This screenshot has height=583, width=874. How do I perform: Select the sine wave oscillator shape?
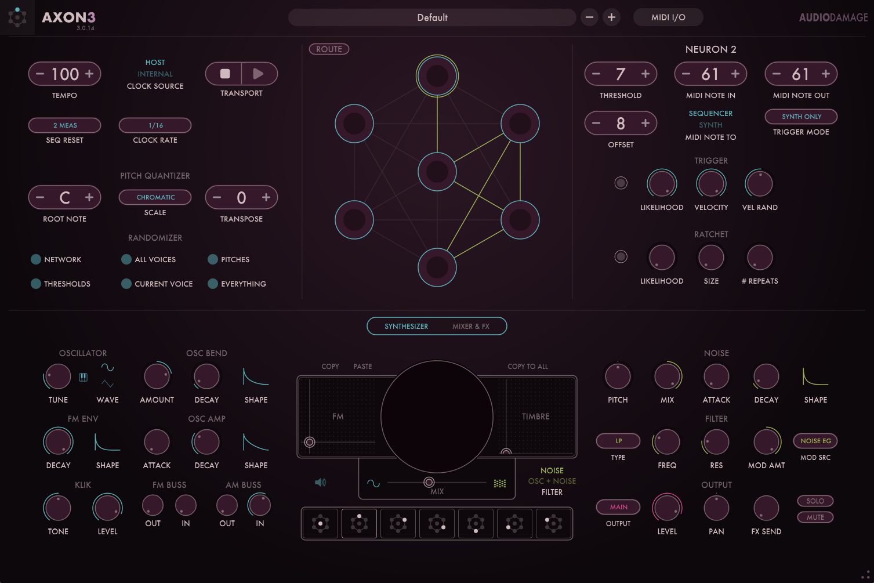107,368
